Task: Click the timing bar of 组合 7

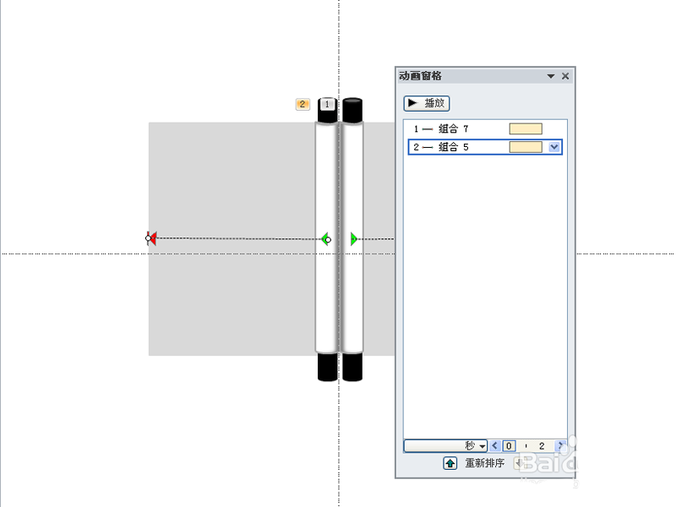Action: [x=526, y=129]
